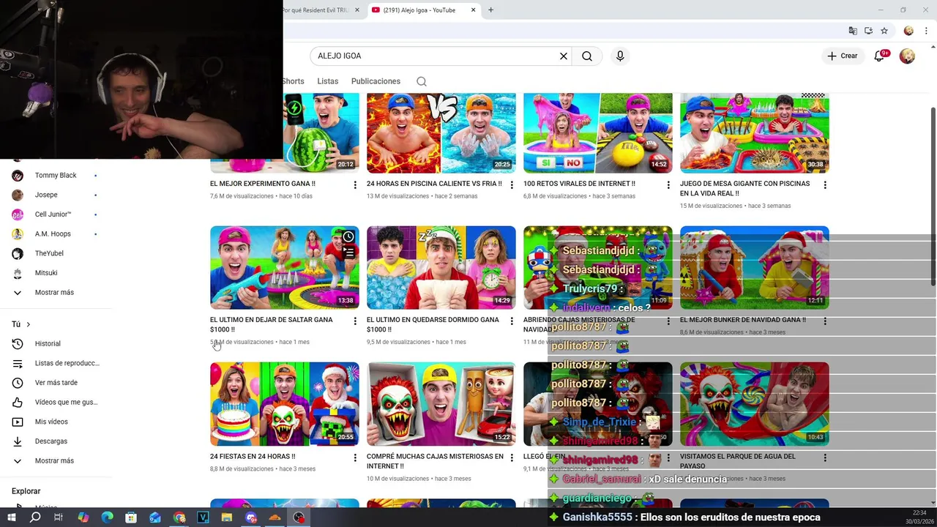This screenshot has width=937, height=527.
Task: Open YouTube notifications bell
Action: coord(880,56)
